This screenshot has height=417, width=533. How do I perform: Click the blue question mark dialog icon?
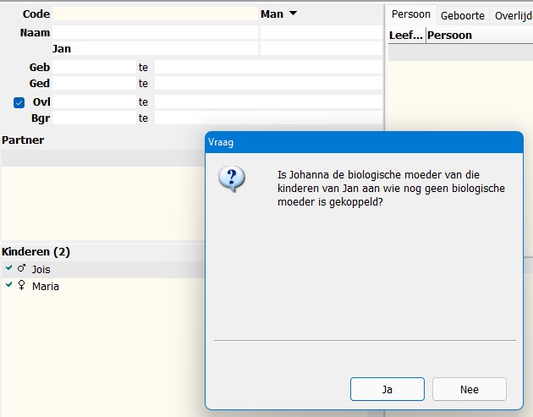pyautogui.click(x=231, y=179)
